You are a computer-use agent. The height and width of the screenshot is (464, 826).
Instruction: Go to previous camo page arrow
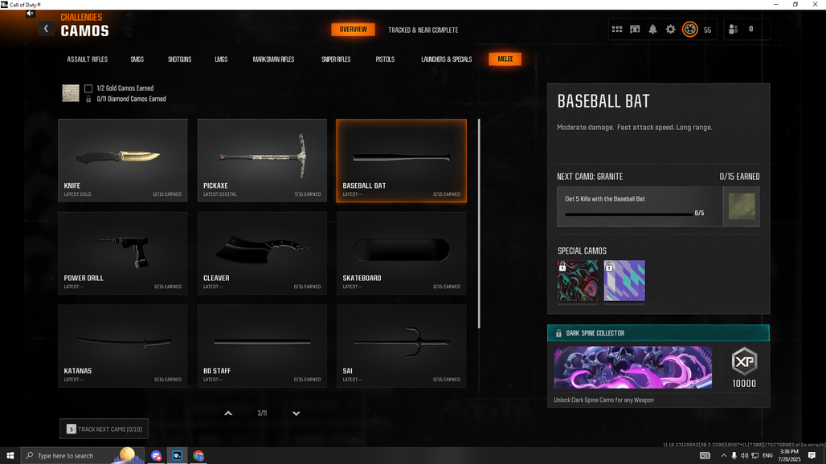coord(228,413)
